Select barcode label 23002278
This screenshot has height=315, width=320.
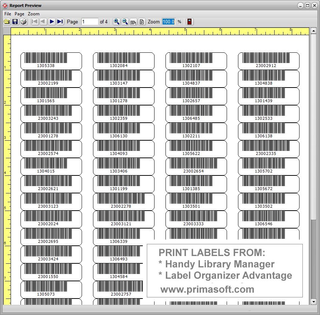(x=124, y=201)
